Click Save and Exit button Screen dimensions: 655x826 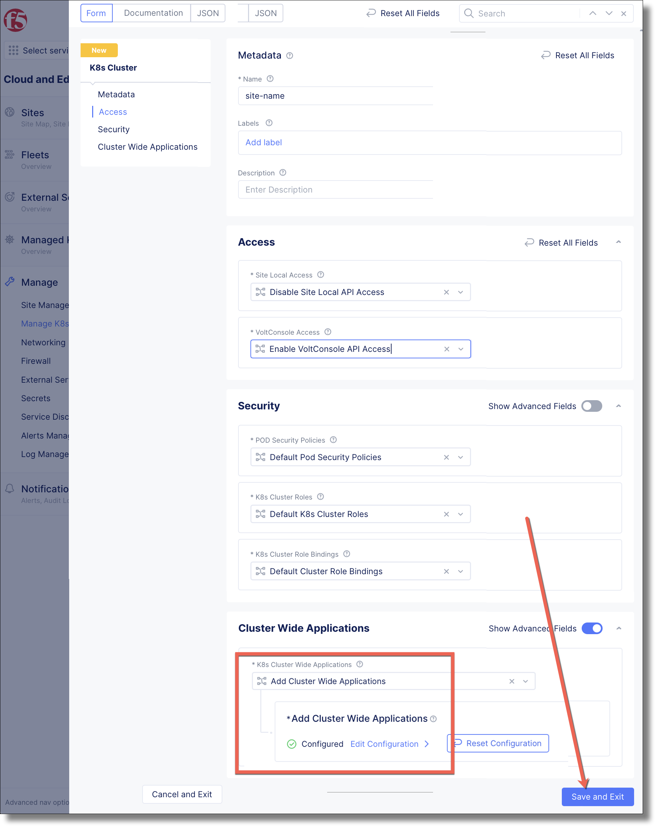[x=597, y=797]
